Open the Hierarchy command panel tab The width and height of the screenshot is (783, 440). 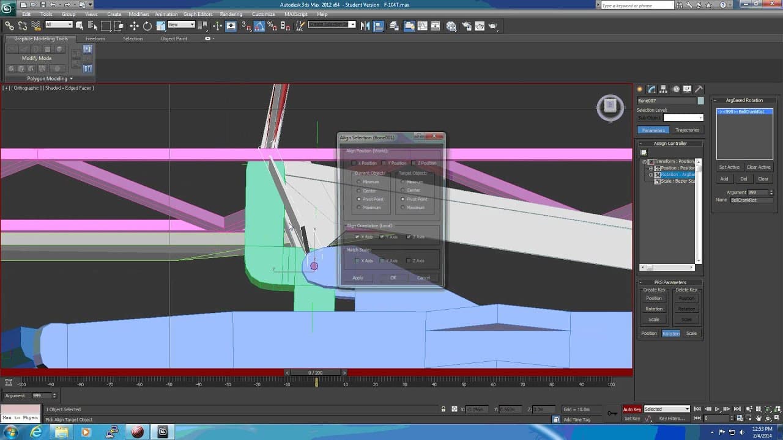click(663, 89)
